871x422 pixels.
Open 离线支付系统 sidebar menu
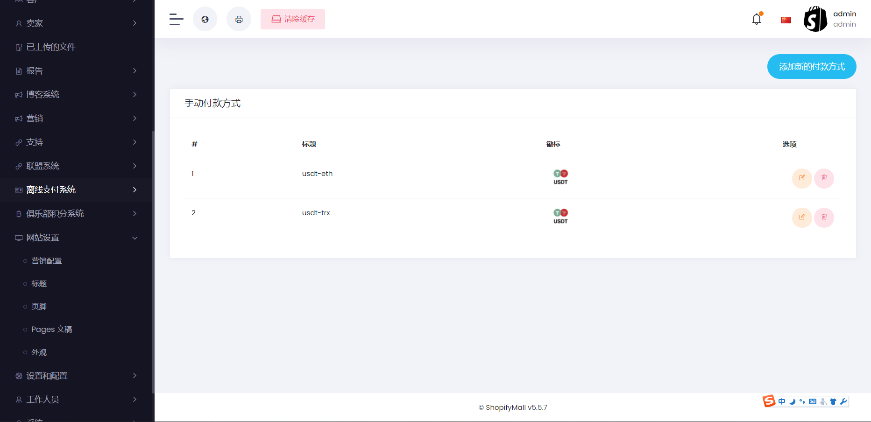(76, 190)
